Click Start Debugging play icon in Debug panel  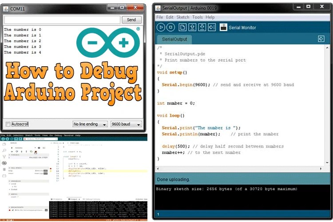[12, 148]
